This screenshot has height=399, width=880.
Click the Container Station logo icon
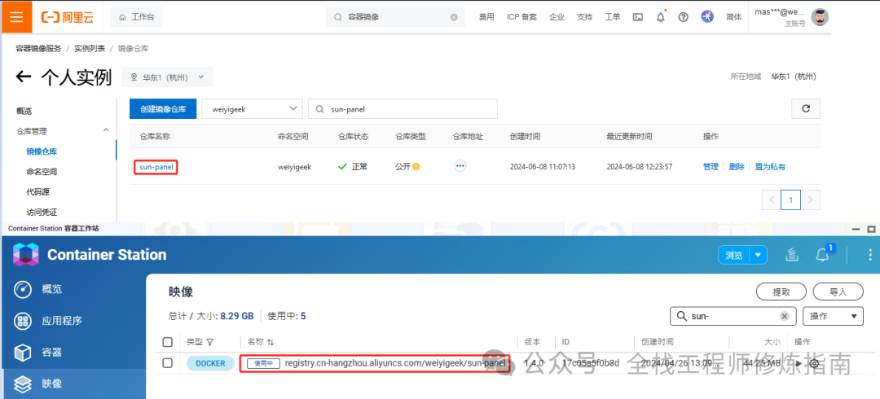pos(25,255)
